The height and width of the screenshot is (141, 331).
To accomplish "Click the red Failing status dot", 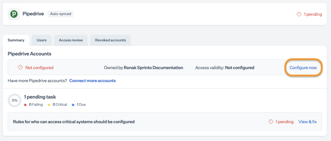I will [x=25, y=105].
